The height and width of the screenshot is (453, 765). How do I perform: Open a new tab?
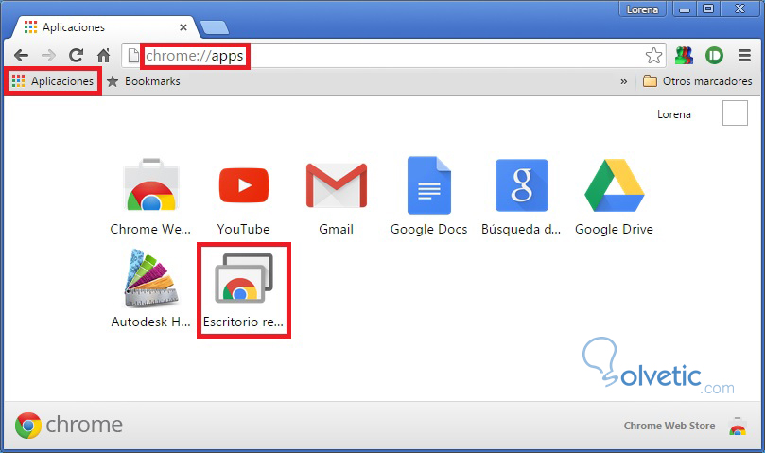pyautogui.click(x=215, y=27)
